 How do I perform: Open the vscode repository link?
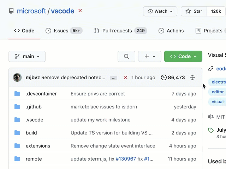pos(63,11)
